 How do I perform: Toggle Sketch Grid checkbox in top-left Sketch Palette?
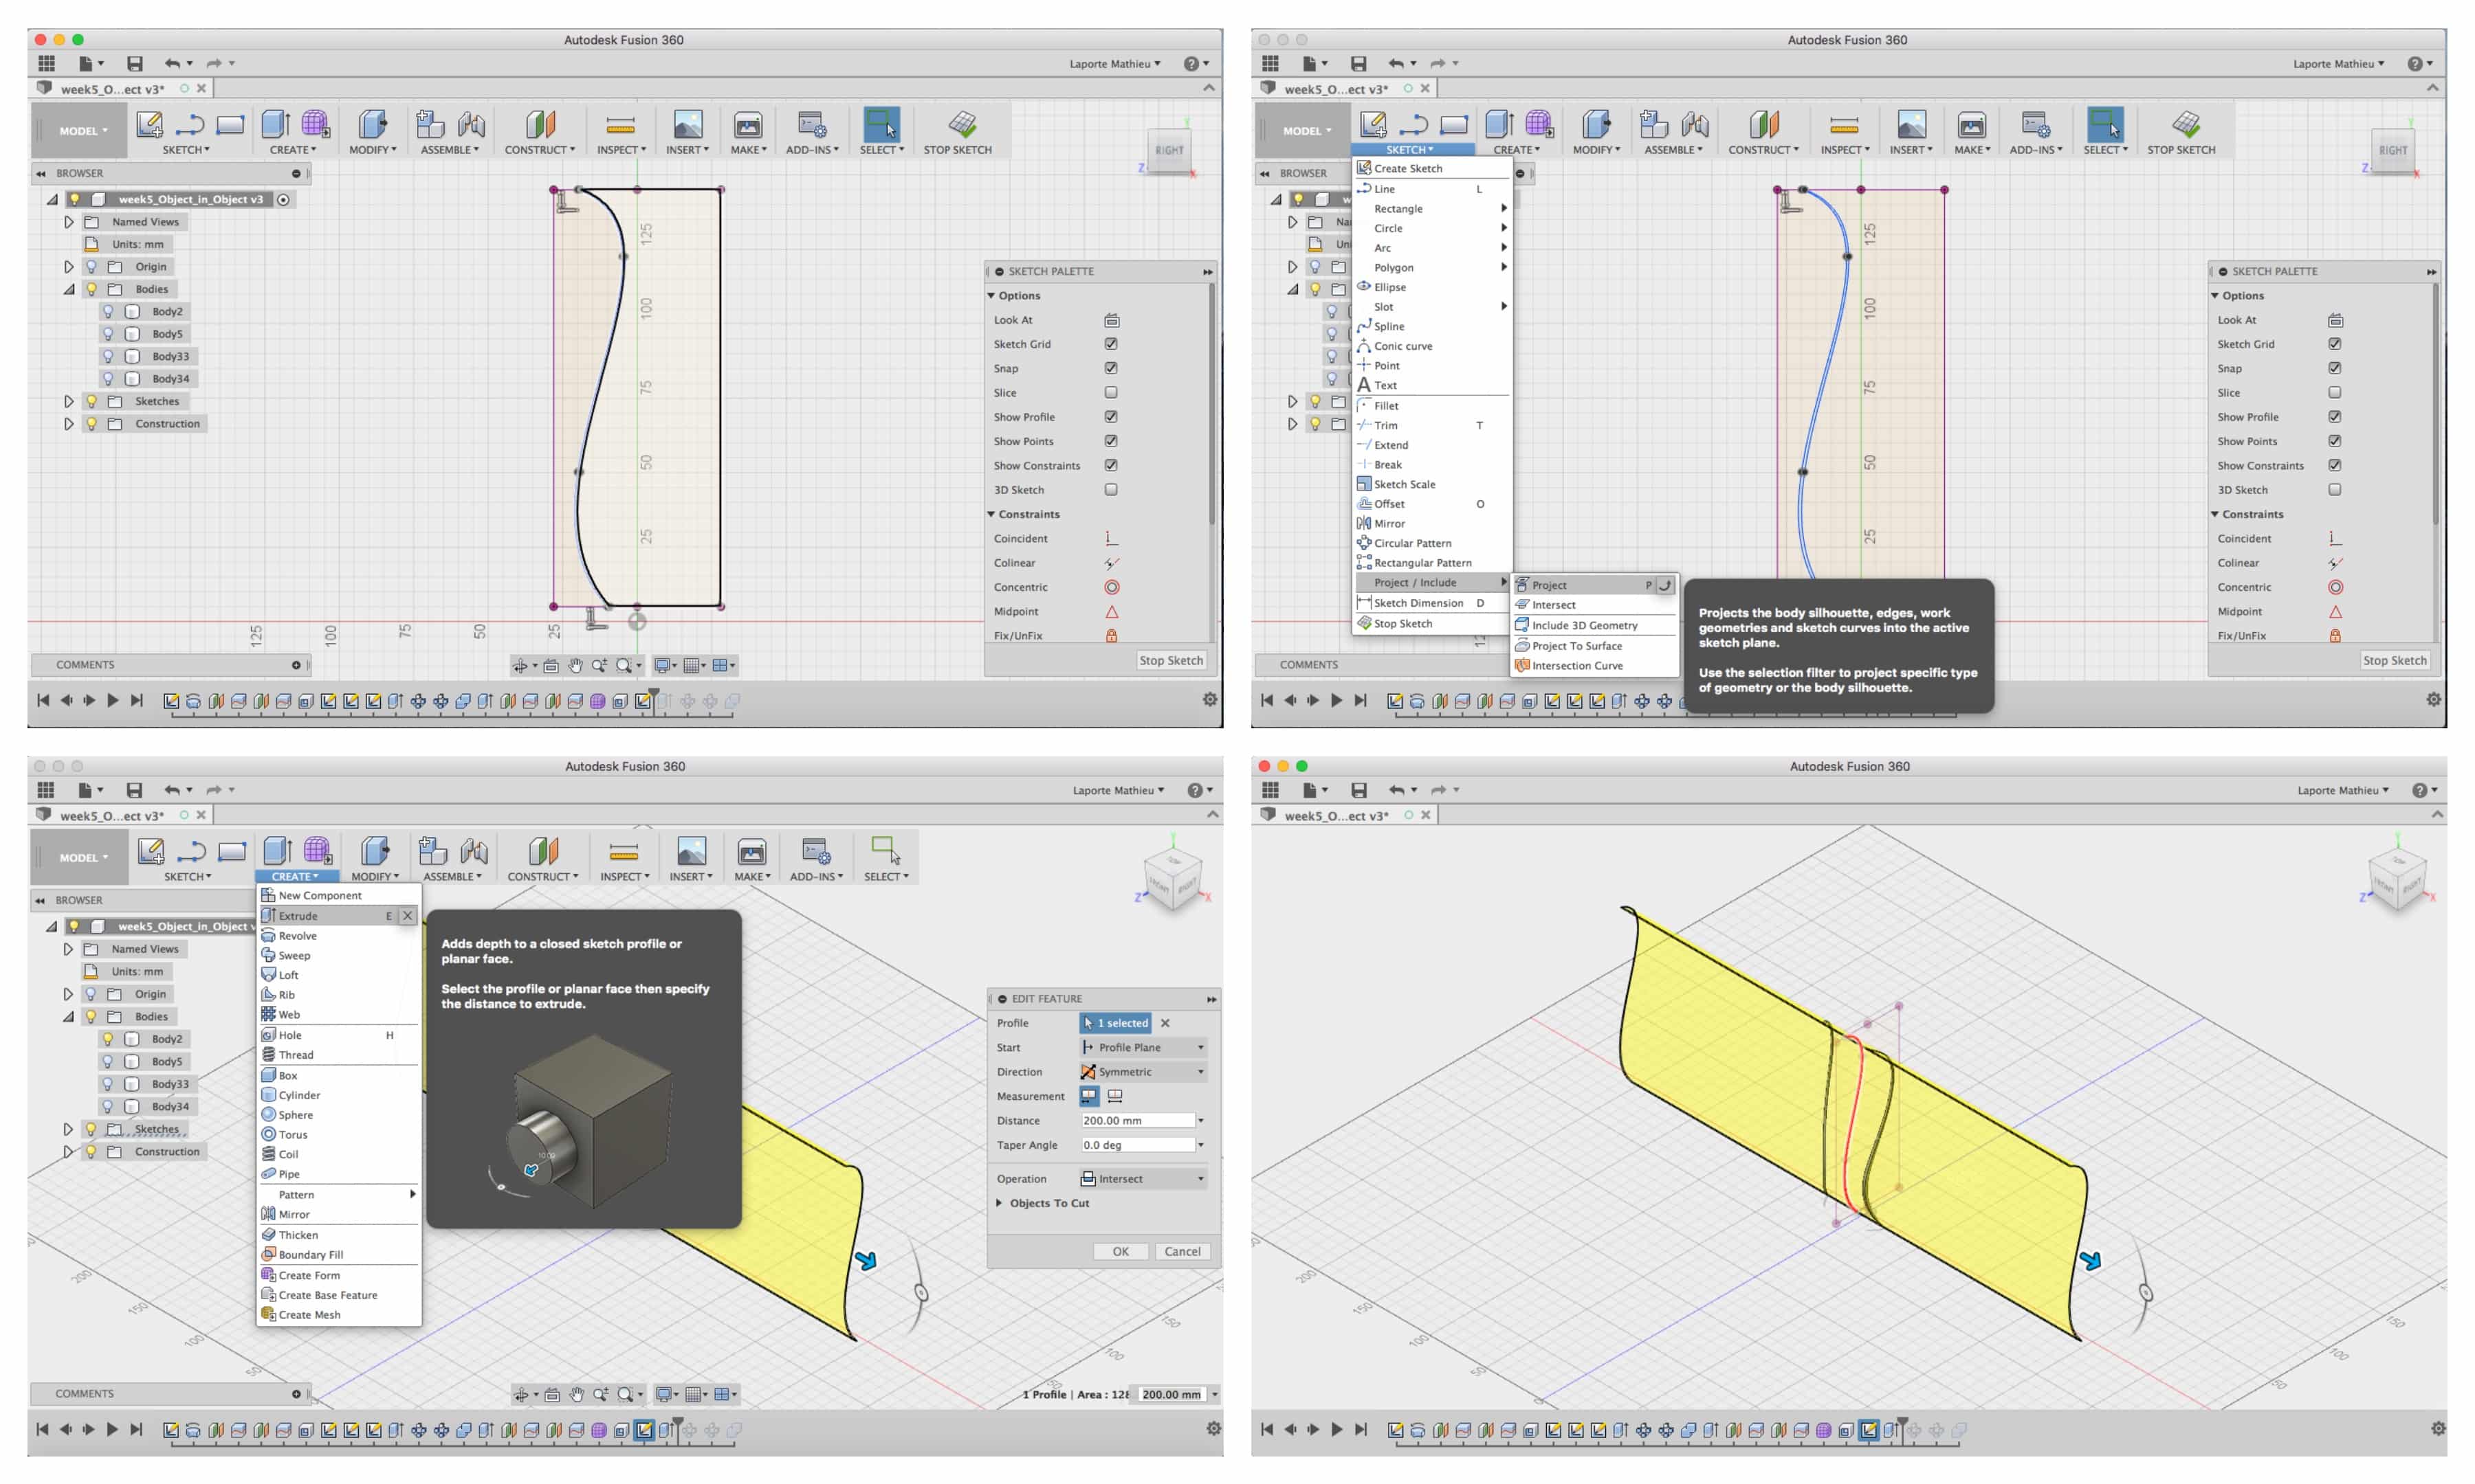[x=1112, y=344]
